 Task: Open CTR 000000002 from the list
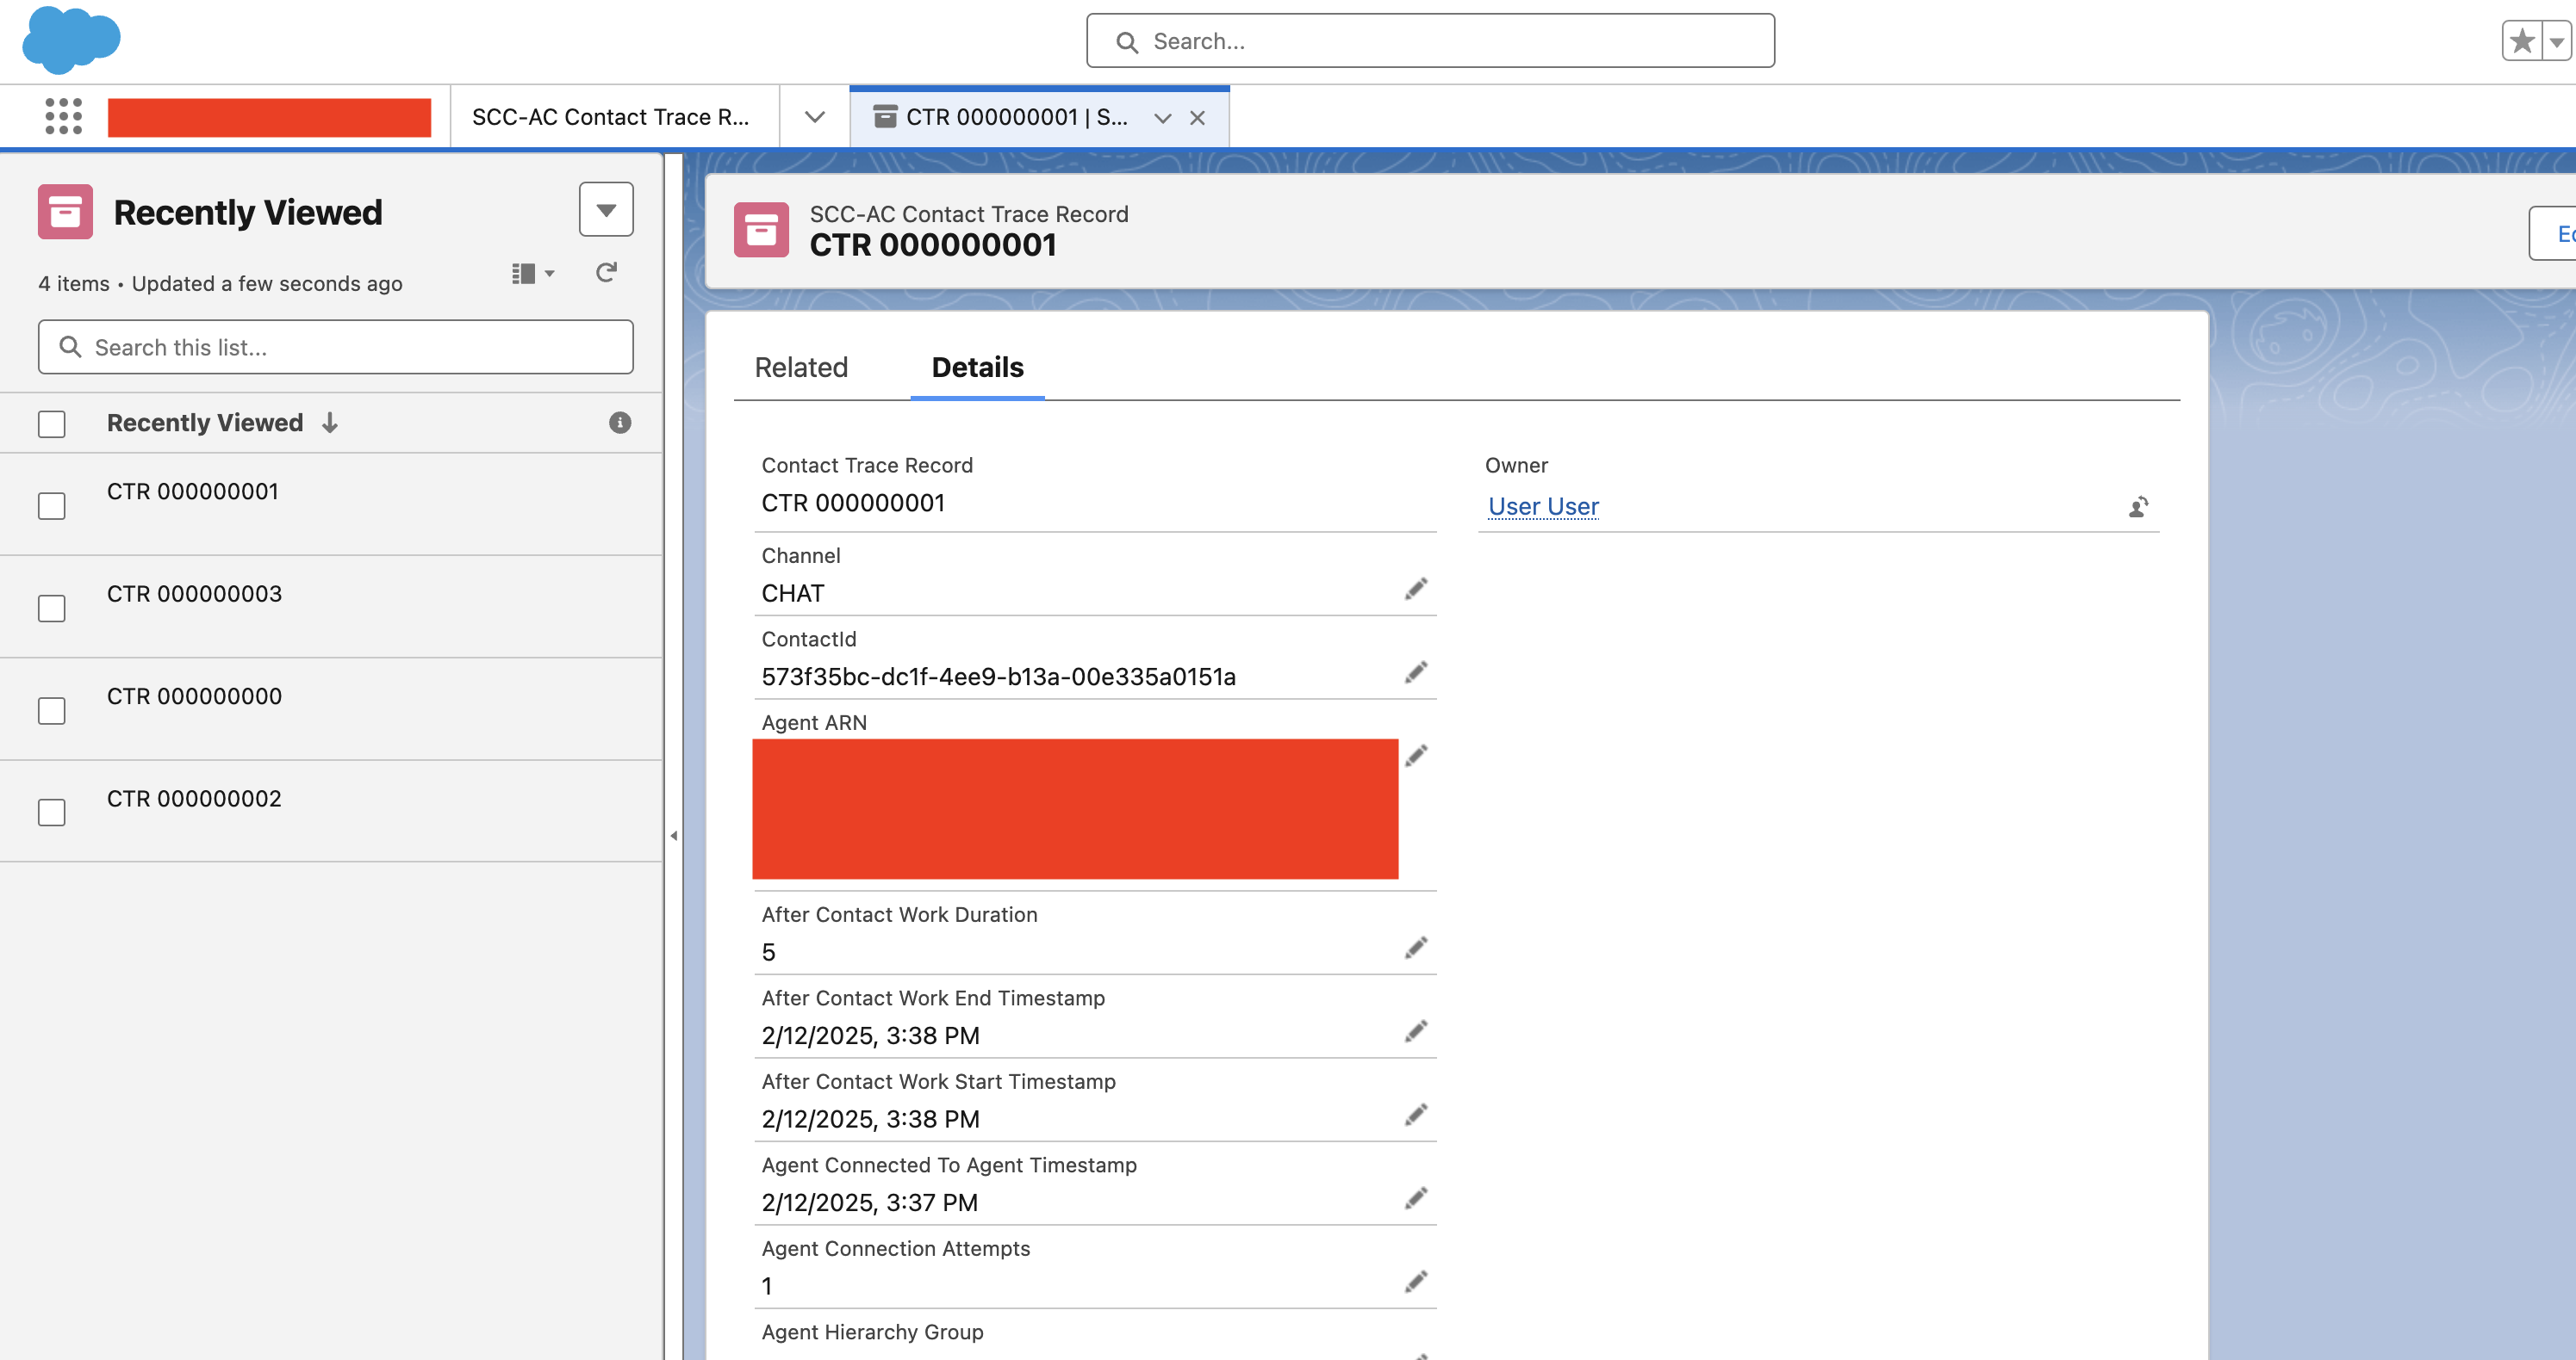[x=194, y=799]
